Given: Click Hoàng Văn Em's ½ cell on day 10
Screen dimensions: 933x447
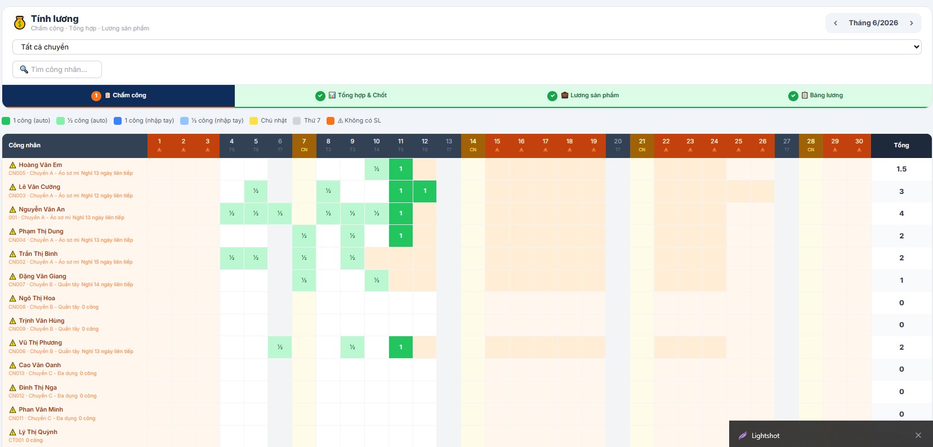Looking at the screenshot, I should coord(377,169).
